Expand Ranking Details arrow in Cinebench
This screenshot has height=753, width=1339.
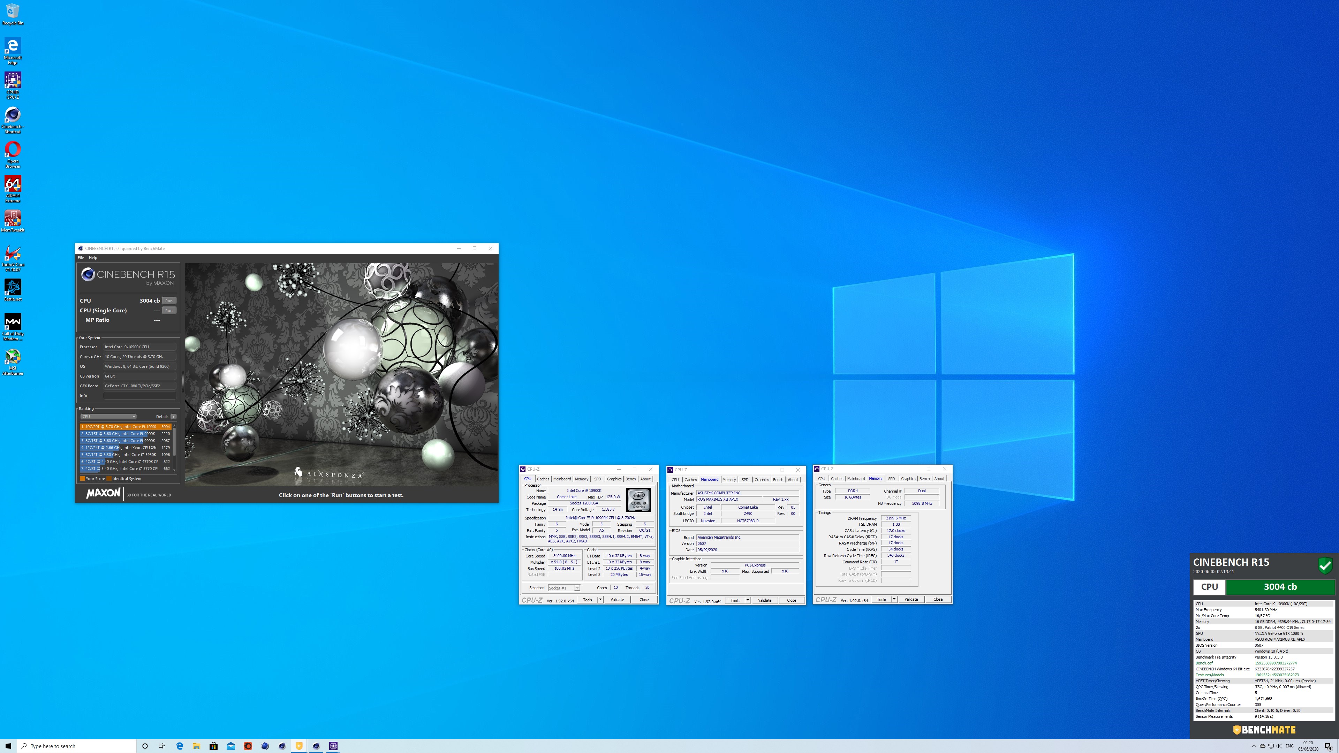tap(173, 416)
